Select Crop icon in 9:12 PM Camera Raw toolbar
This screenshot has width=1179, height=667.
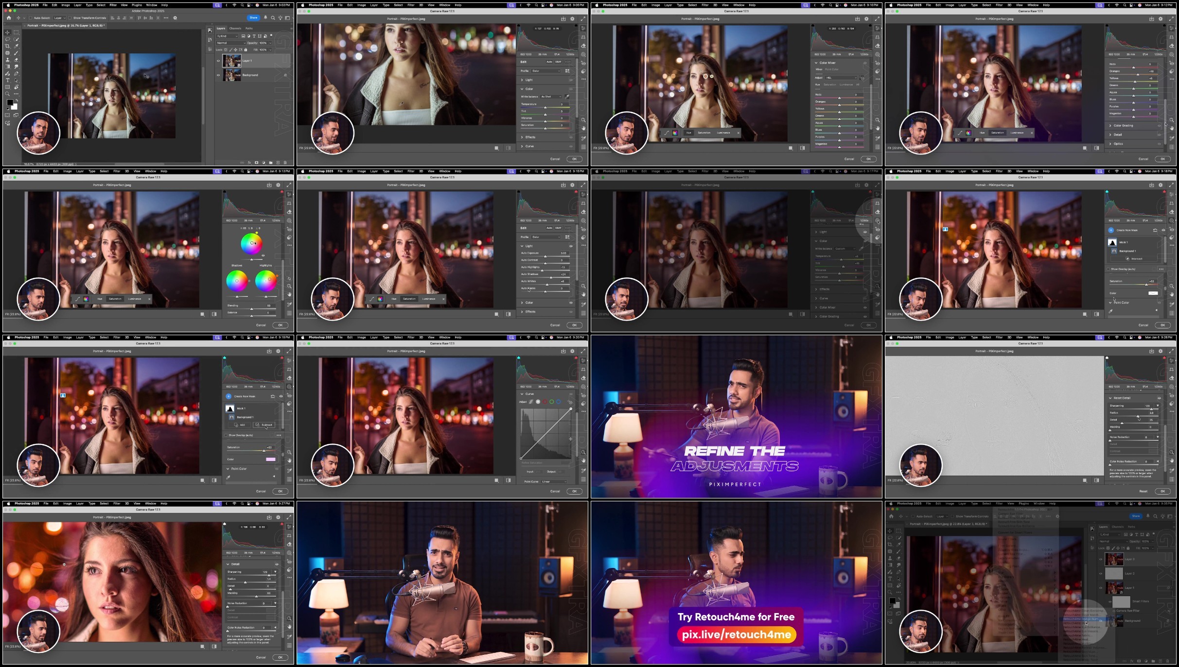pyautogui.click(x=1172, y=37)
